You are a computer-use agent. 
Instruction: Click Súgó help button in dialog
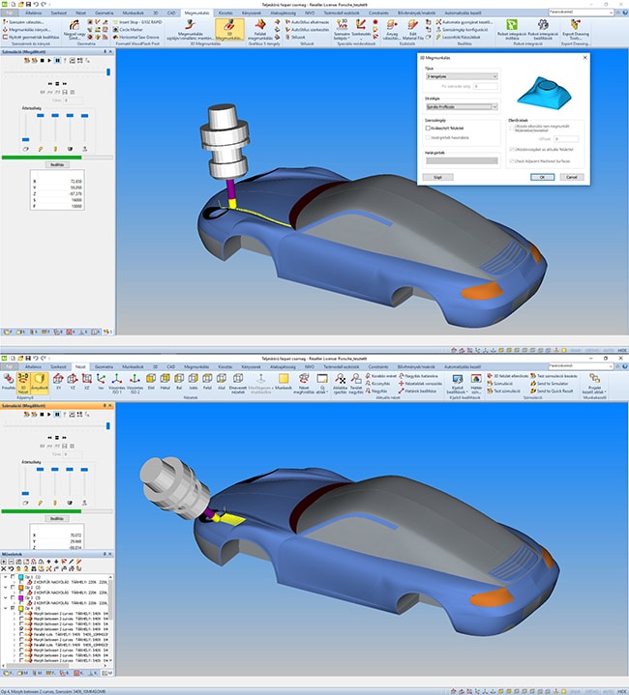(437, 177)
